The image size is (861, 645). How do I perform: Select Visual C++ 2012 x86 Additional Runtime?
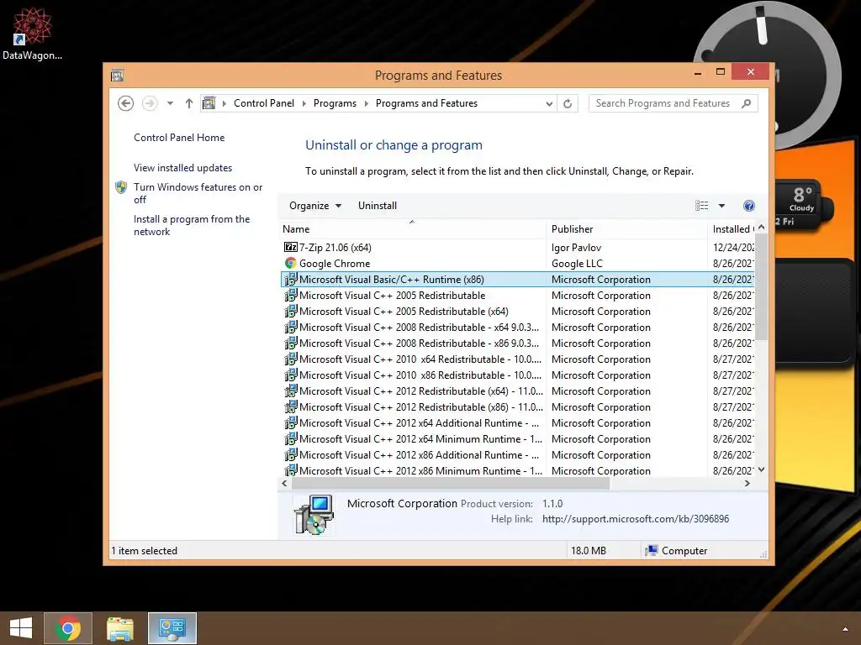(517, 454)
